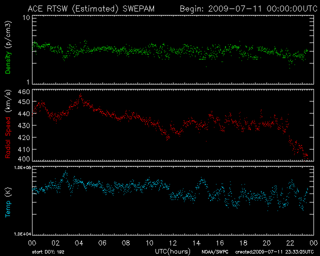Select the cyan 'Temp (K)' axis label
This screenshot has width=320, height=256.
[8, 202]
